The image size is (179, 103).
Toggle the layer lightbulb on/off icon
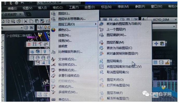click(x=45, y=27)
